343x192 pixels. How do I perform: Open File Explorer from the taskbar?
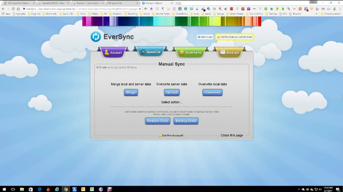22,189
